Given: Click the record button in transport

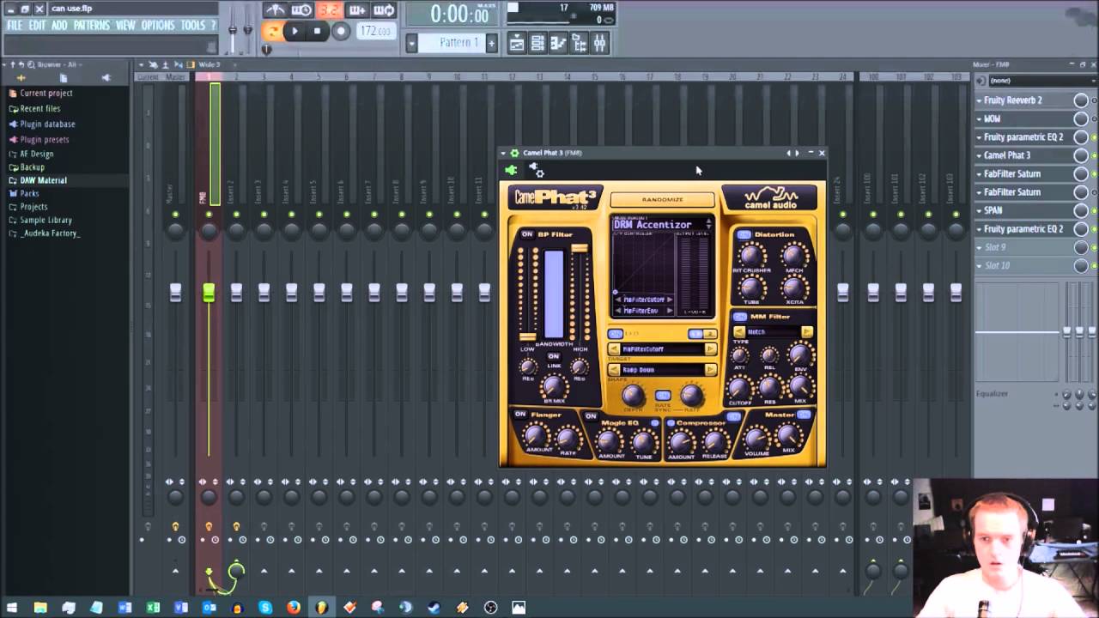Looking at the screenshot, I should coord(340,31).
